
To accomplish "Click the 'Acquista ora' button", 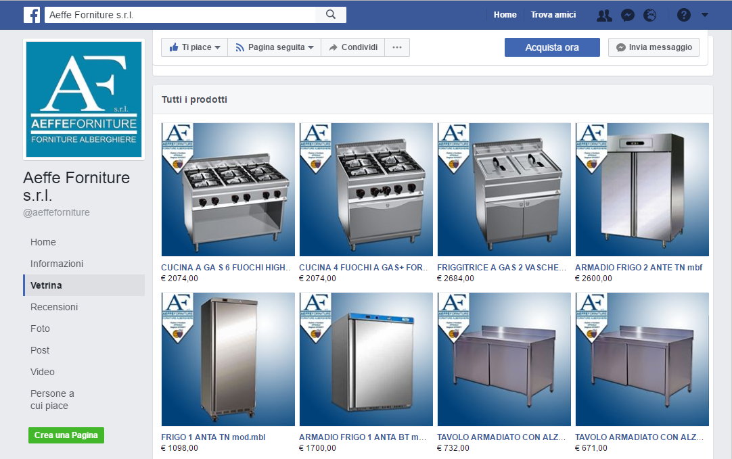I will point(552,47).
